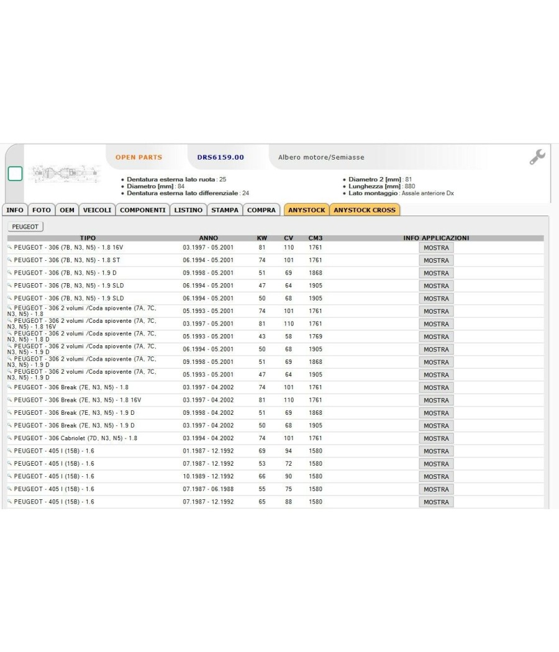
Task: Click the PEUGEOT brand filter button
Action: [x=25, y=227]
